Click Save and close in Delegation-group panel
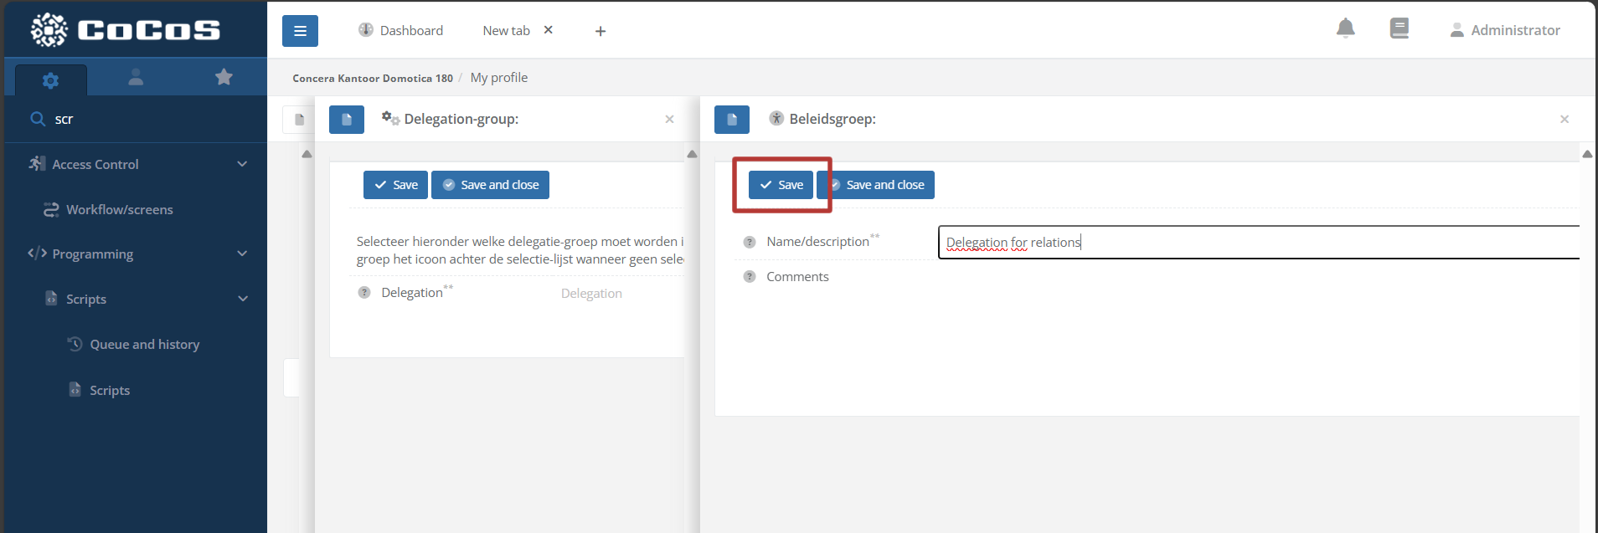The image size is (1598, 533). point(490,185)
